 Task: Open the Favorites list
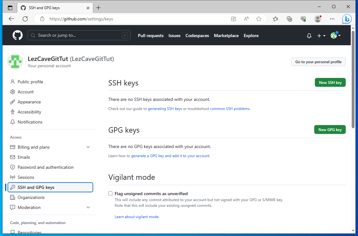click(x=276, y=19)
